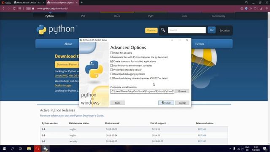Viewport: 270px width, 152px height.
Task: Open the Jobs top nav tab
Action: (x=184, y=16)
